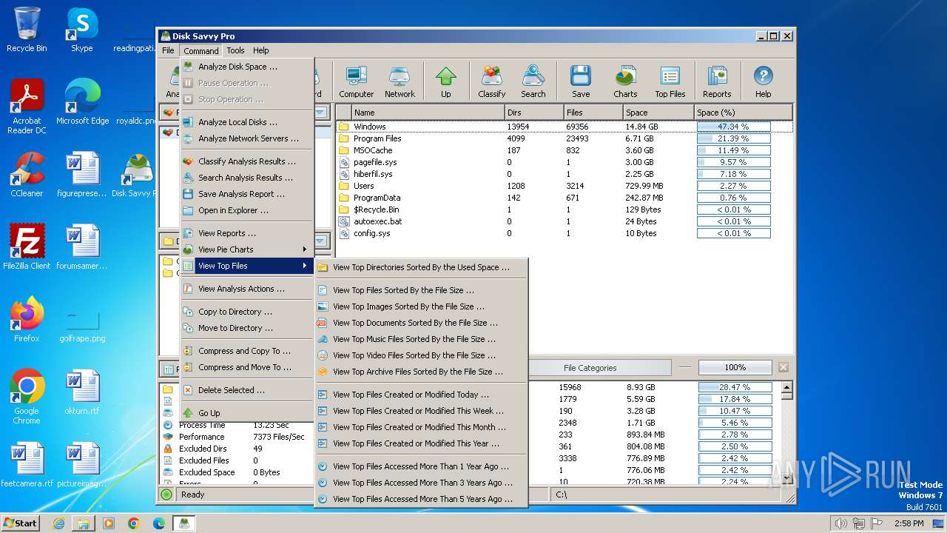Screen dimensions: 947x533
Task: Choose Open in Explorer menu command
Action: click(247, 210)
